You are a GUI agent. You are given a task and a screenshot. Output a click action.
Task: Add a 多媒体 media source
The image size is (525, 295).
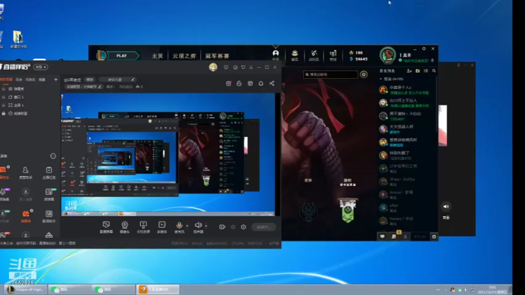[161, 227]
